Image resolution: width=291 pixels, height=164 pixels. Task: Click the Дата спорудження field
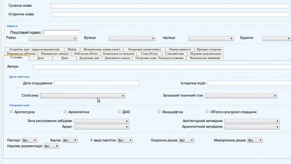tap(97, 83)
